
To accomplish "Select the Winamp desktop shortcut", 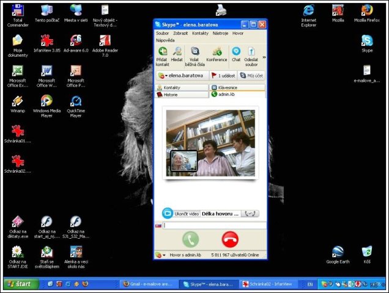I will [x=18, y=104].
